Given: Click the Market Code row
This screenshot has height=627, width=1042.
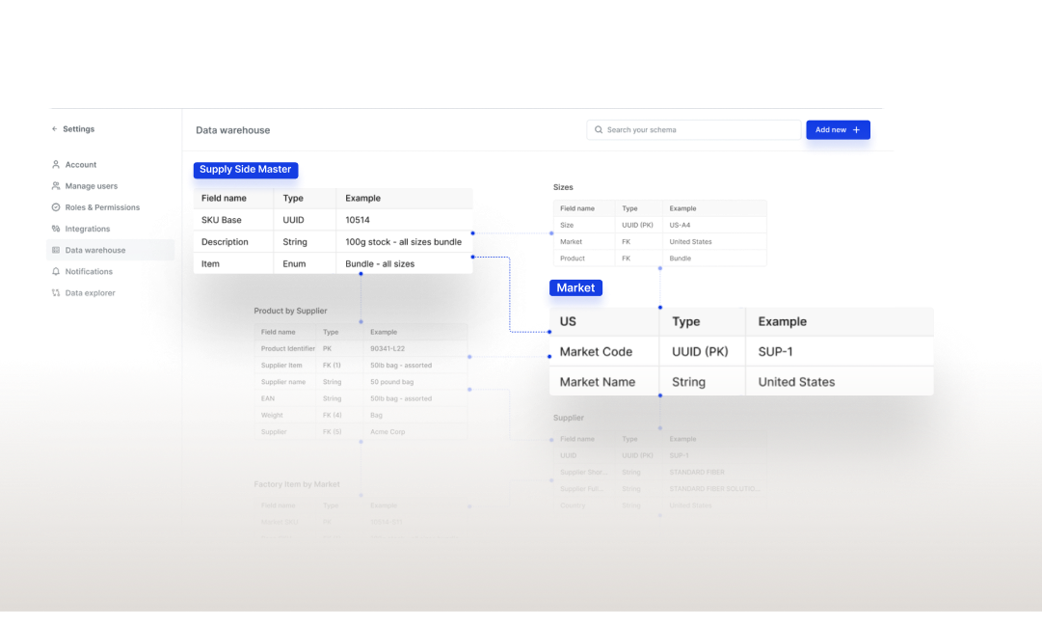Looking at the screenshot, I should click(741, 352).
